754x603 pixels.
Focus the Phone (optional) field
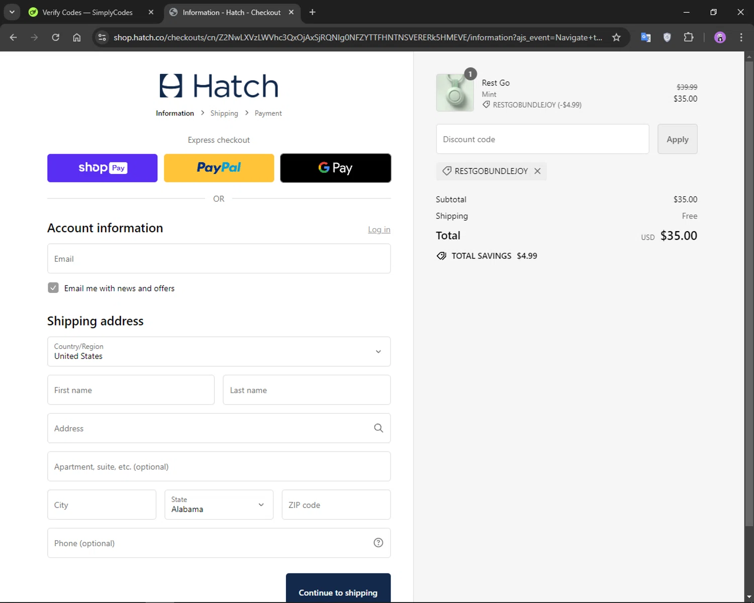click(219, 543)
